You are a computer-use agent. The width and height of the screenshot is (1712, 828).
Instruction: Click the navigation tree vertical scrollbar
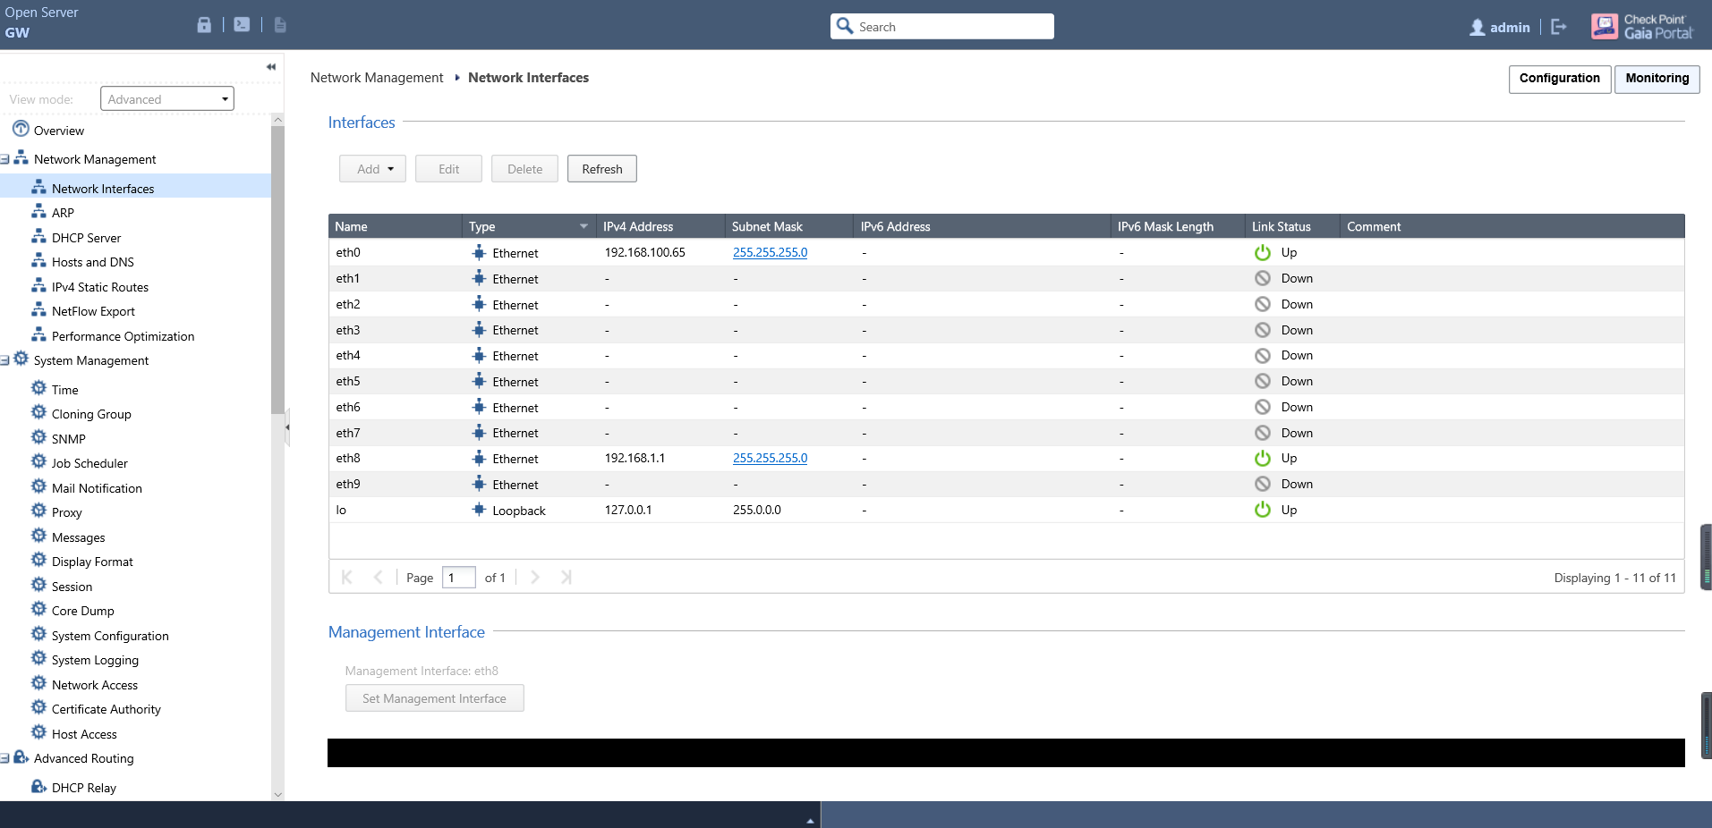277,268
